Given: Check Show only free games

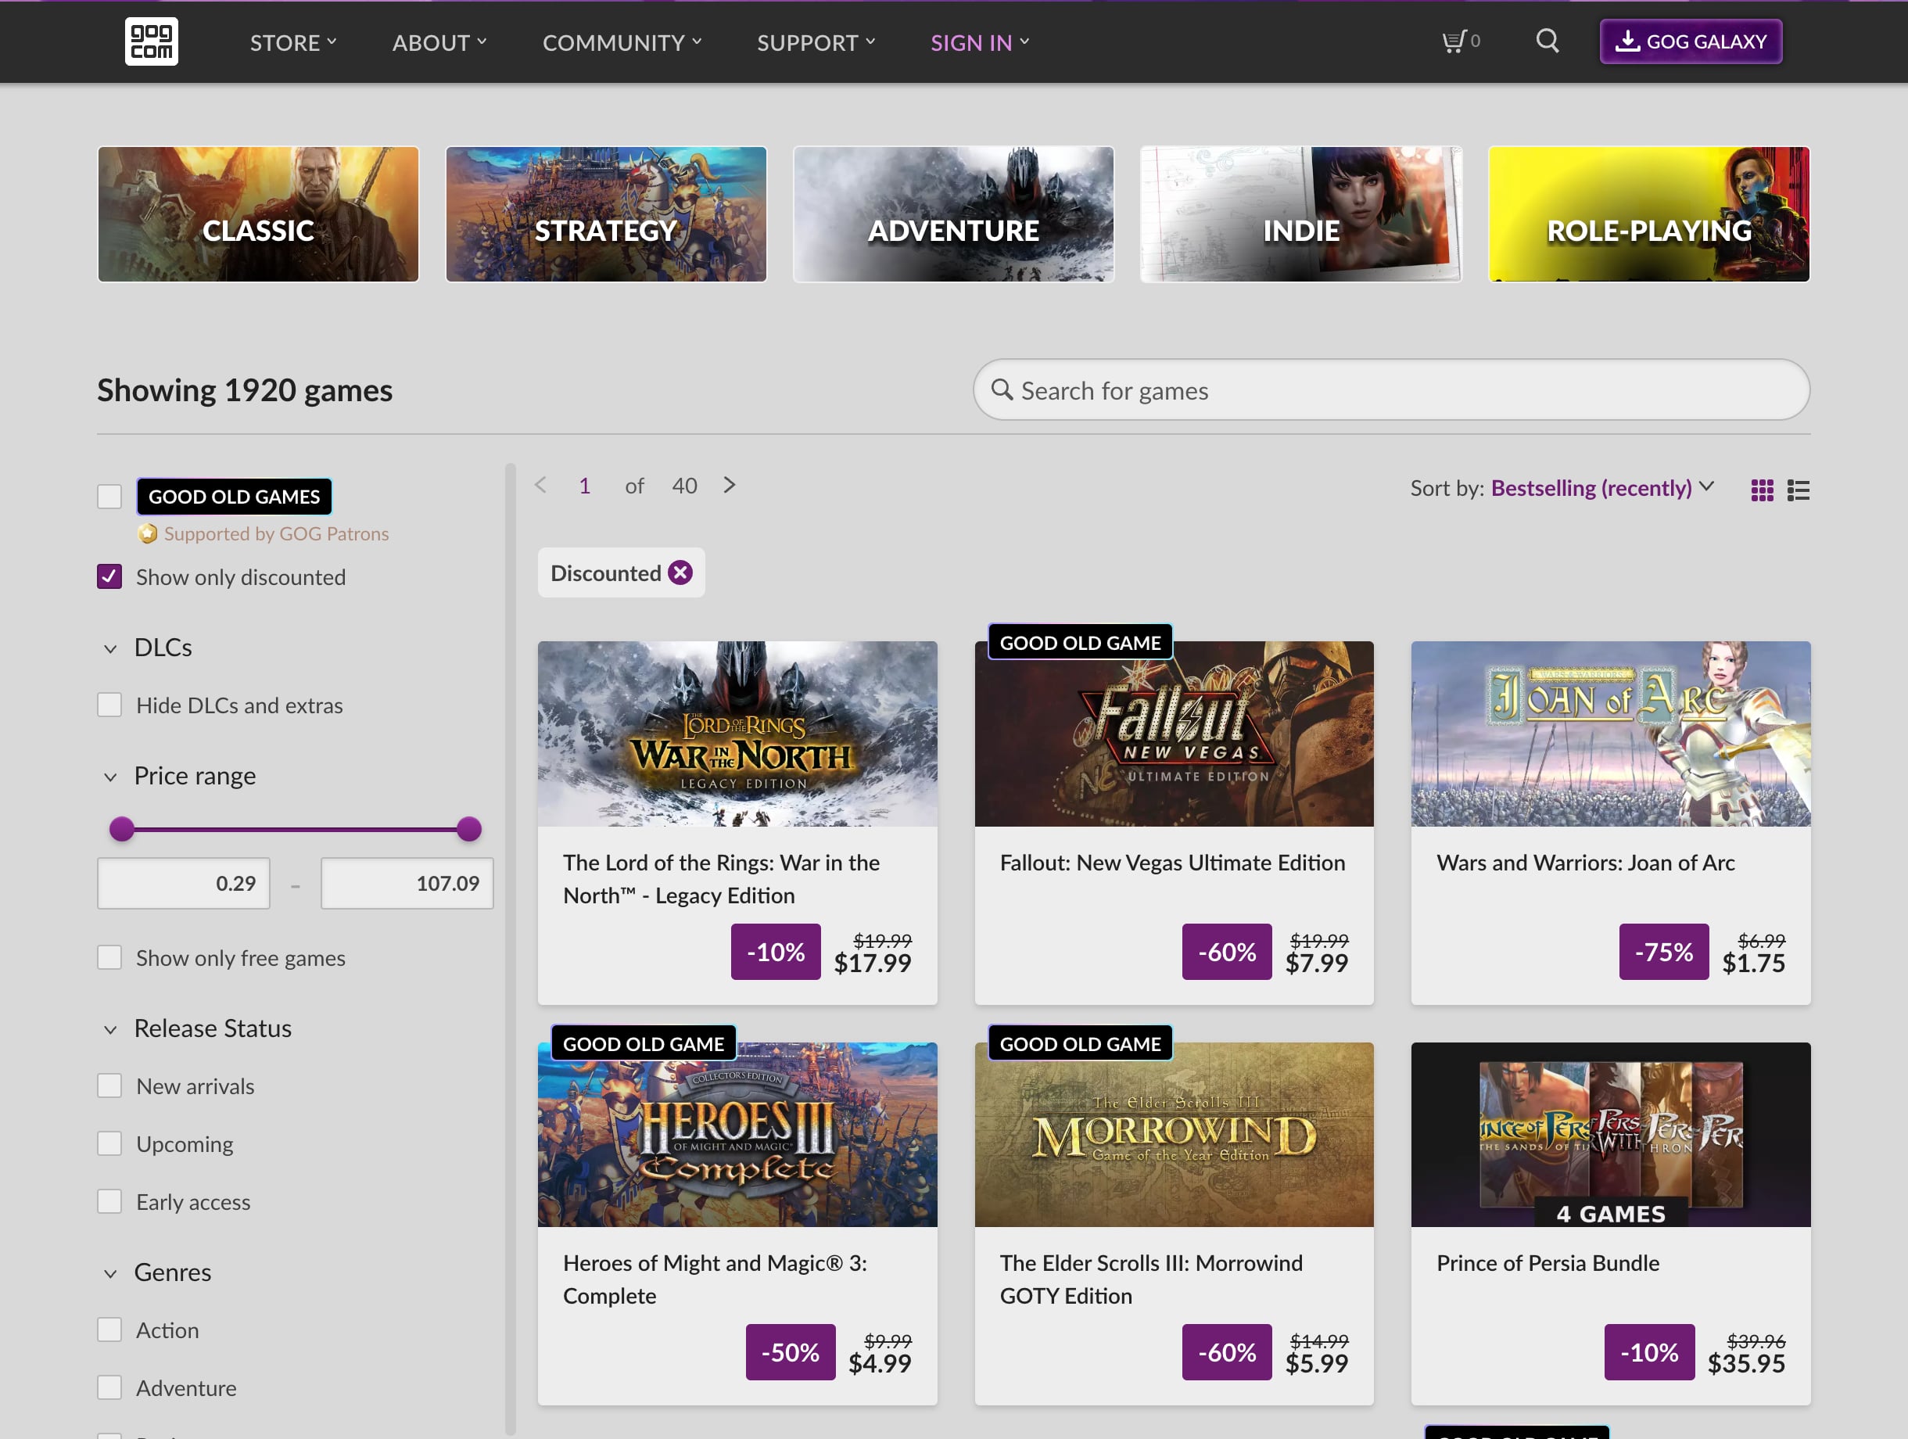Looking at the screenshot, I should pyautogui.click(x=109, y=957).
